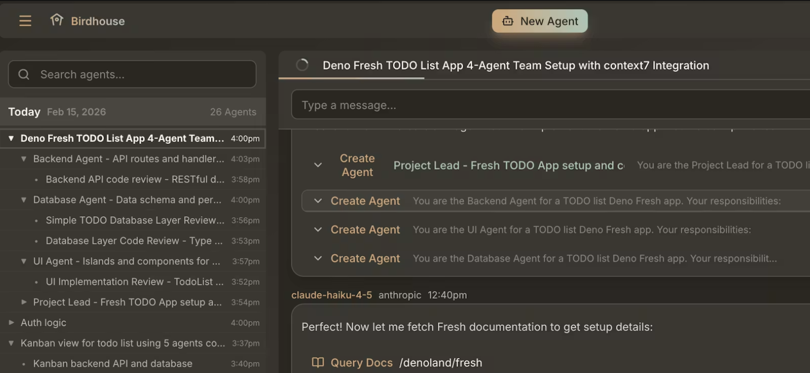The image size is (810, 373).
Task: Click the loading spinner beside the Deno Fresh title
Action: tap(302, 65)
